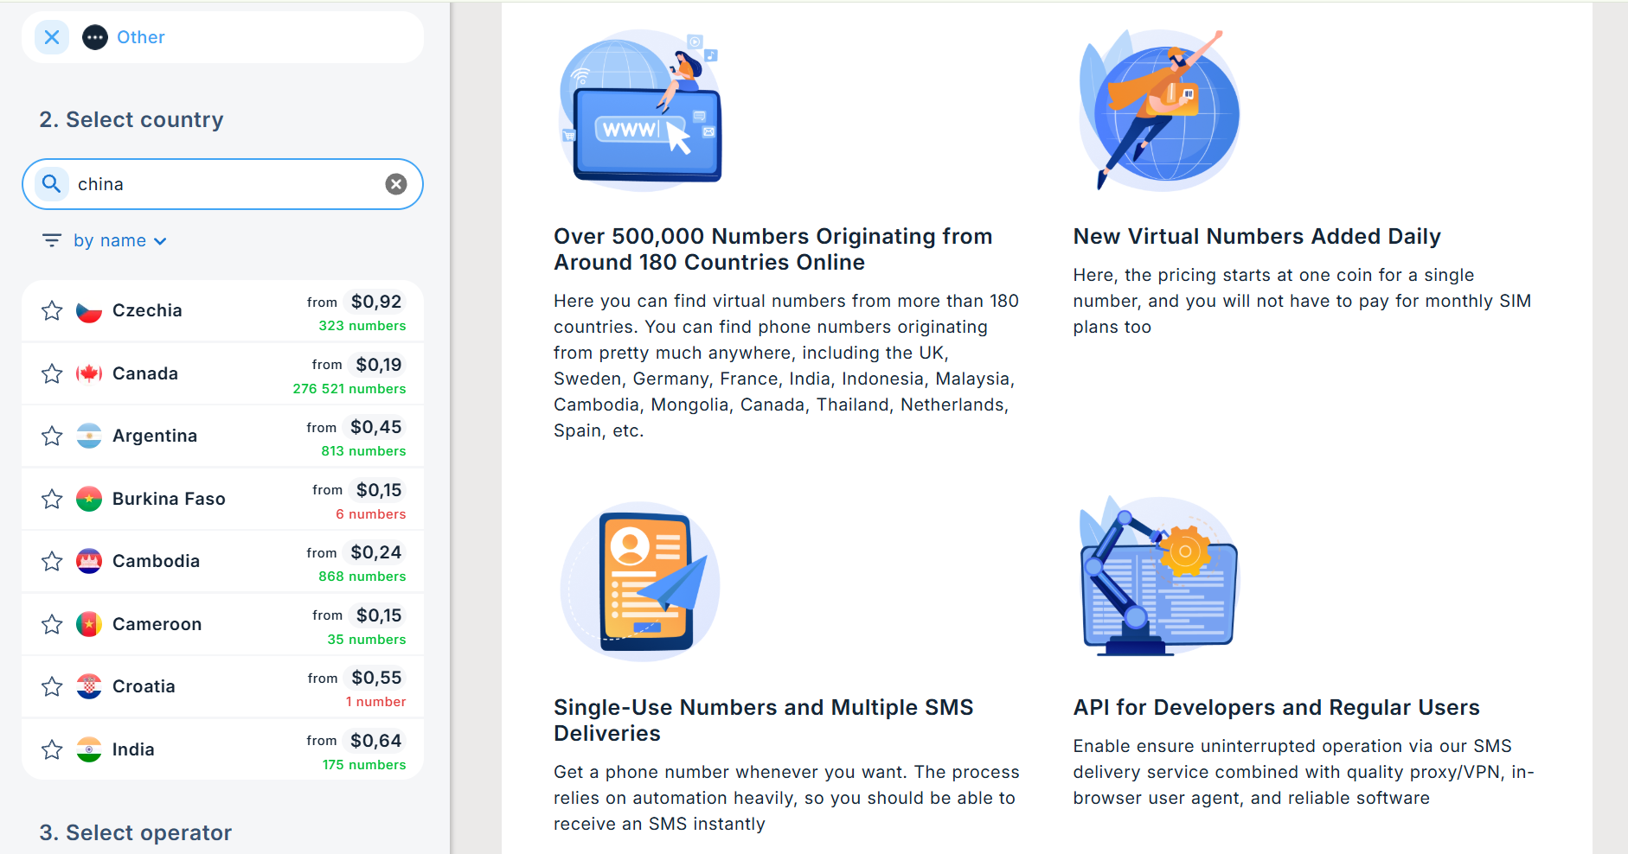Click the robot arm API illustration
The height and width of the screenshot is (854, 1628).
tap(1159, 577)
